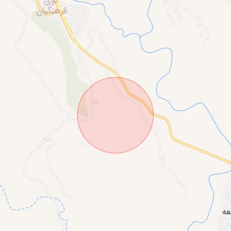Select the cut-off black Persian place label
This screenshot has height=231, width=231.
226,212
